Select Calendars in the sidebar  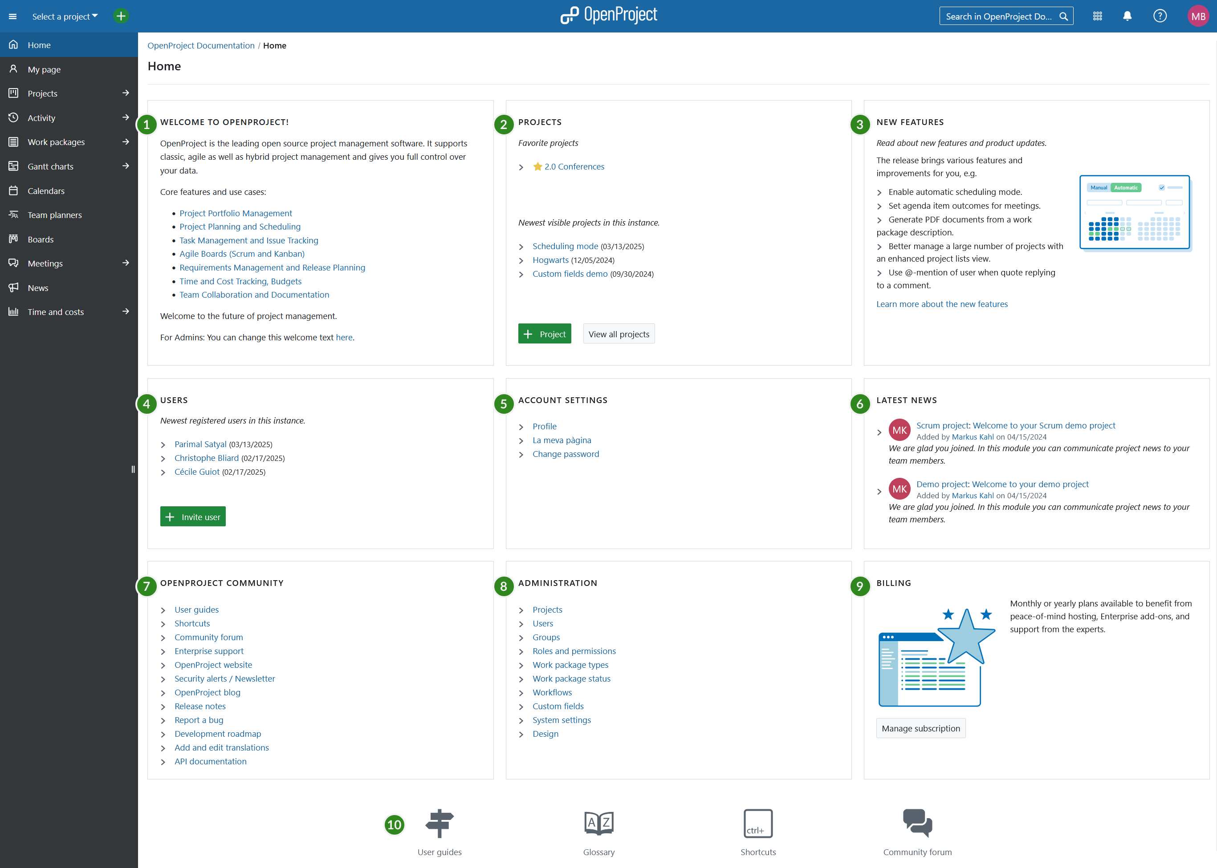point(69,191)
